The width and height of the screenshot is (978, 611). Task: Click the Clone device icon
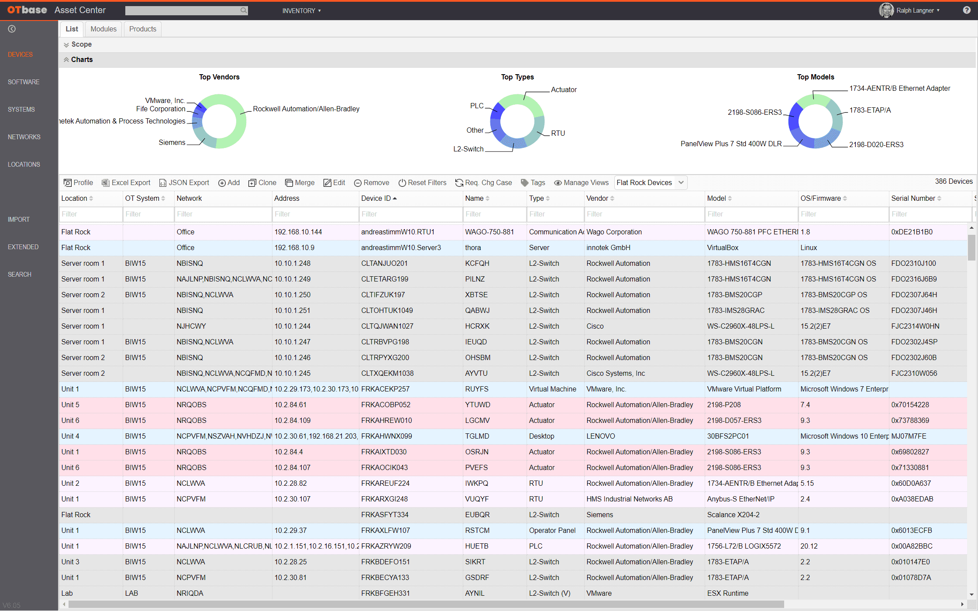pyautogui.click(x=252, y=183)
